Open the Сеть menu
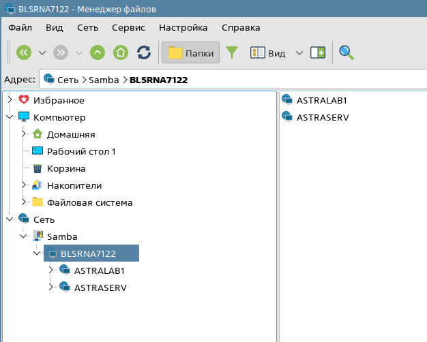 coord(88,27)
